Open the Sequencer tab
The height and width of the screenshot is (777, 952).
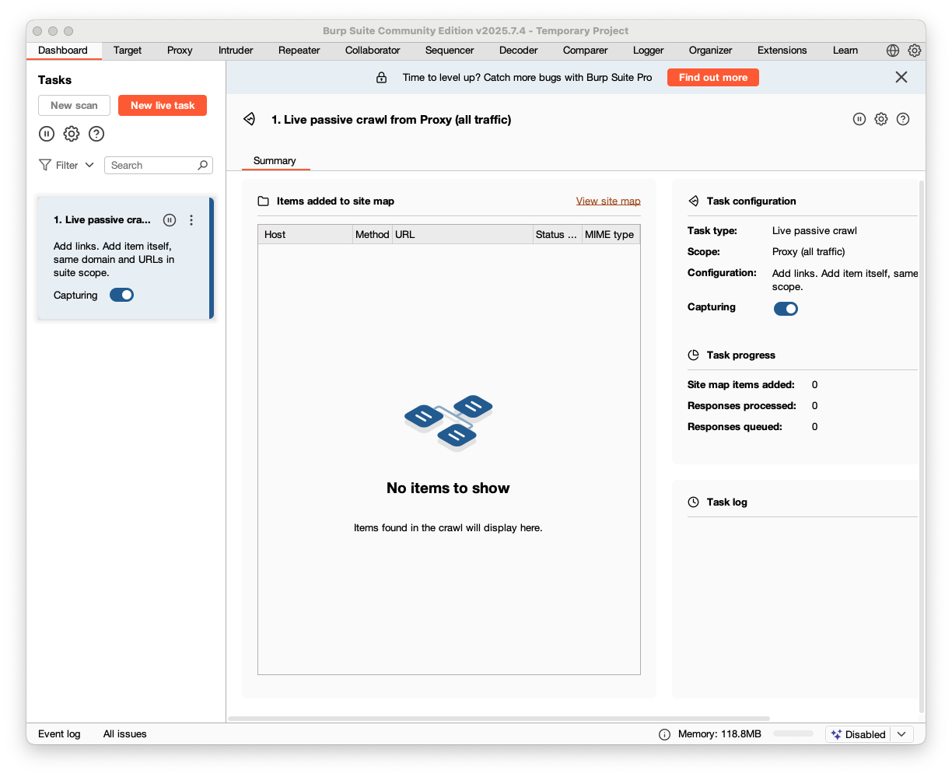450,51
